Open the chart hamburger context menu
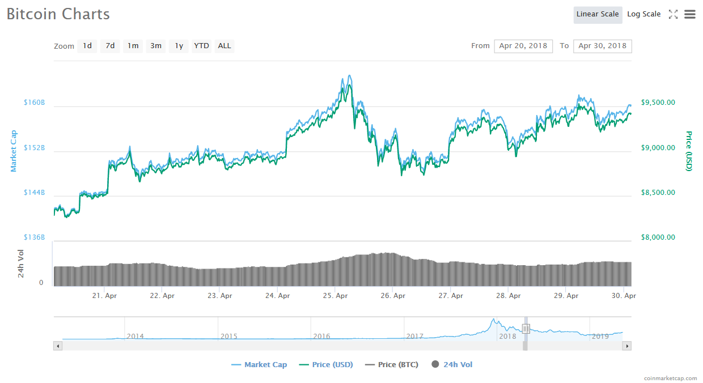The image size is (703, 383). [689, 15]
